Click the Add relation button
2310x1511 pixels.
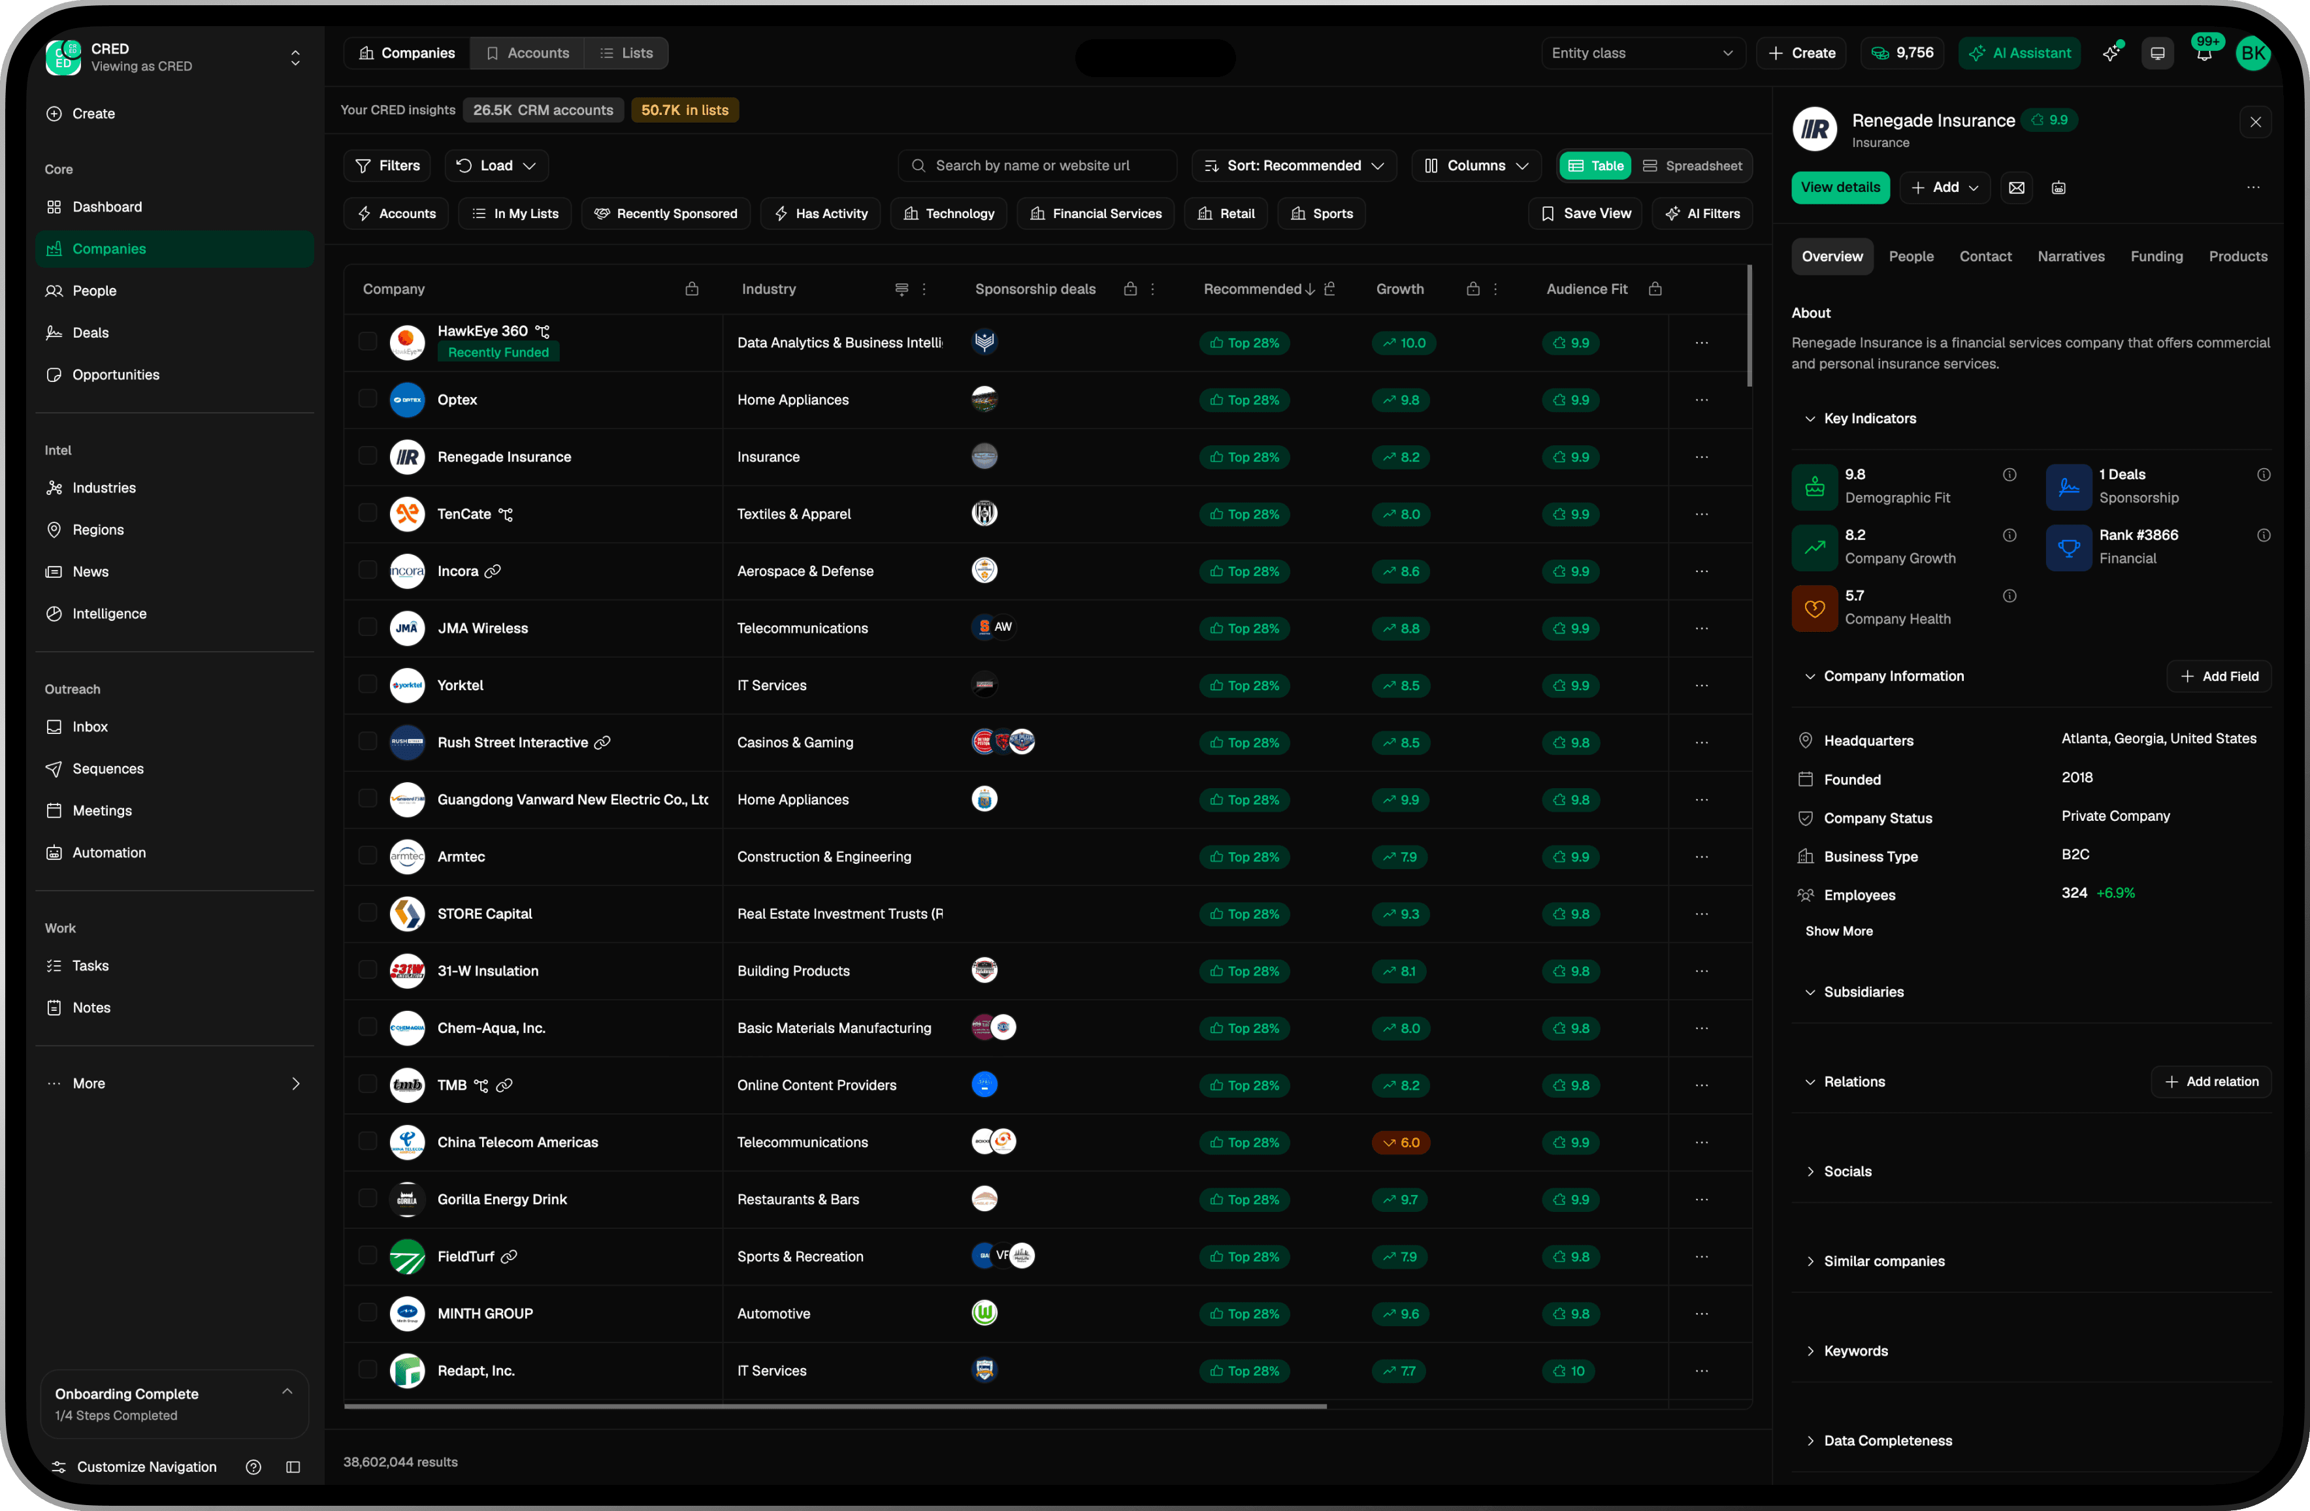click(2211, 1083)
